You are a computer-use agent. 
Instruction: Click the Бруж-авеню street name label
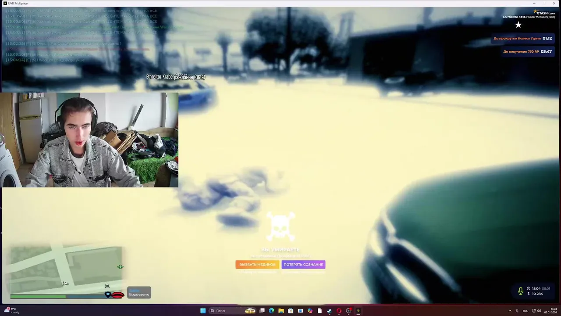(139, 294)
